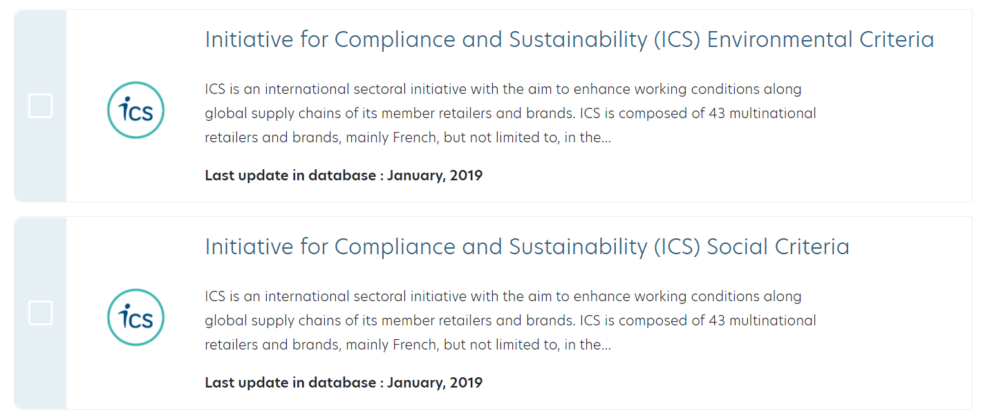This screenshot has height=420, width=983.
Task: Click '43 multinational' text in Environmental card description
Action: (x=762, y=113)
